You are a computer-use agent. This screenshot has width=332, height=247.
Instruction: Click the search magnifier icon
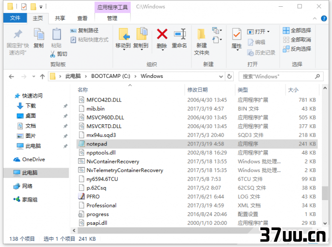(x=317, y=76)
